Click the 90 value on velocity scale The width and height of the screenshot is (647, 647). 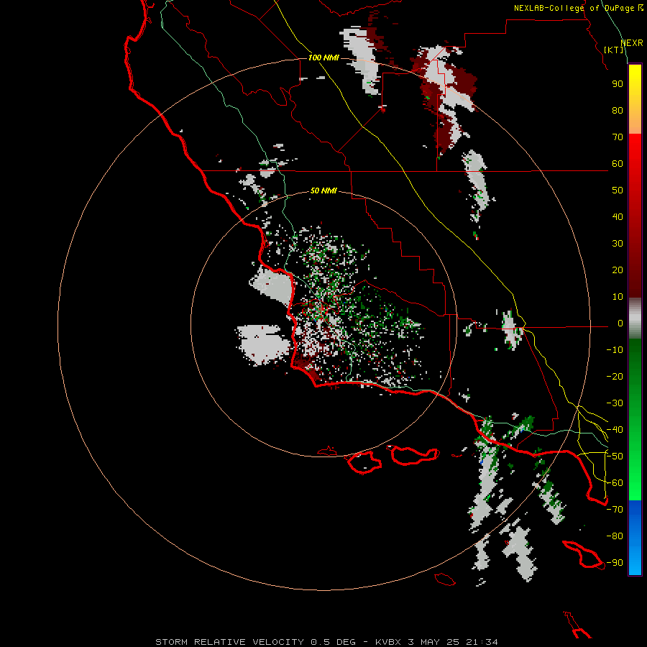click(618, 84)
